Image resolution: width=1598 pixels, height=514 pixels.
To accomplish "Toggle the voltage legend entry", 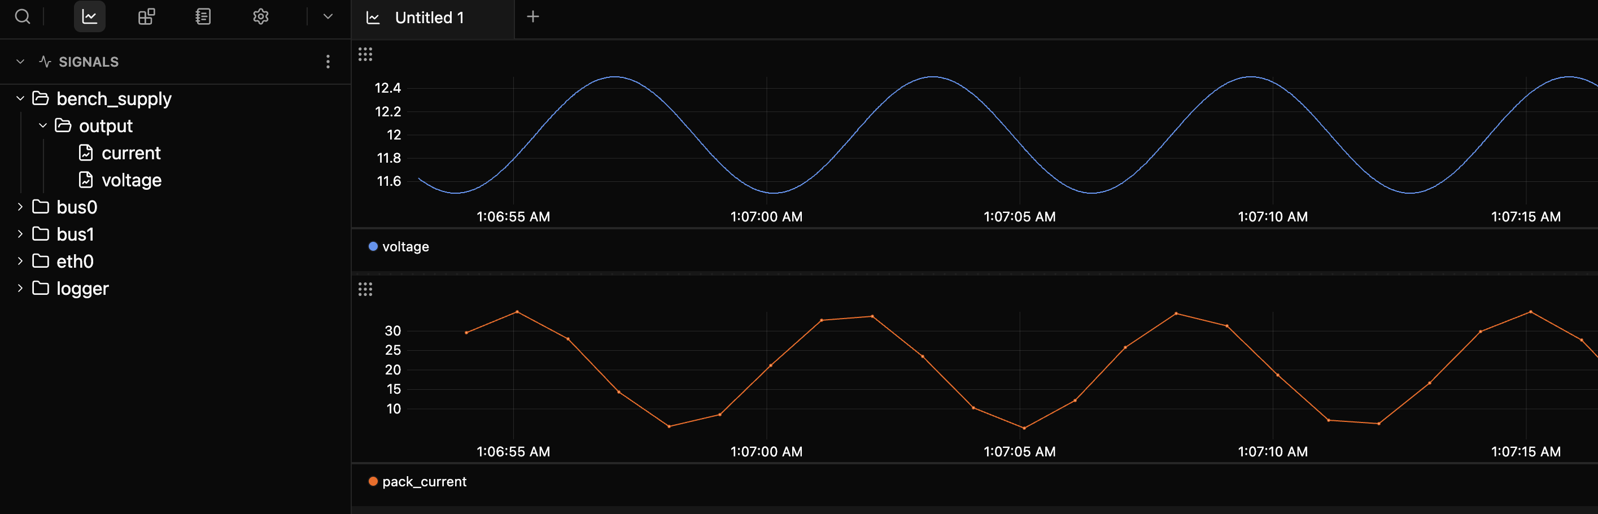I will tap(399, 246).
